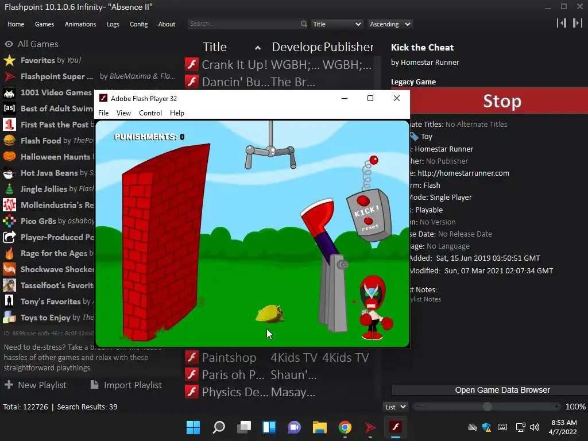Open taskbar Search
The height and width of the screenshot is (441, 588).
(219, 427)
